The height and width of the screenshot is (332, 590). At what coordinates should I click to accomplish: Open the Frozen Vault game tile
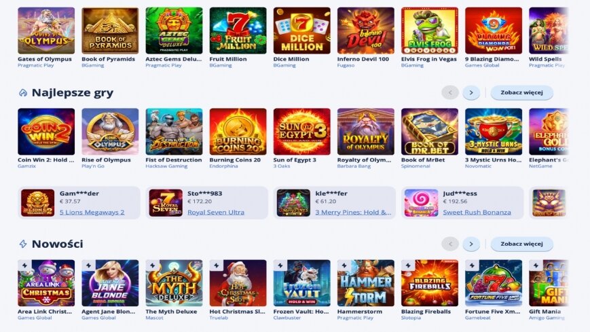301,283
